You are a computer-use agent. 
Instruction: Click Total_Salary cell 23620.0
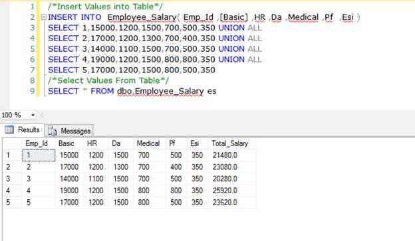pyautogui.click(x=232, y=202)
